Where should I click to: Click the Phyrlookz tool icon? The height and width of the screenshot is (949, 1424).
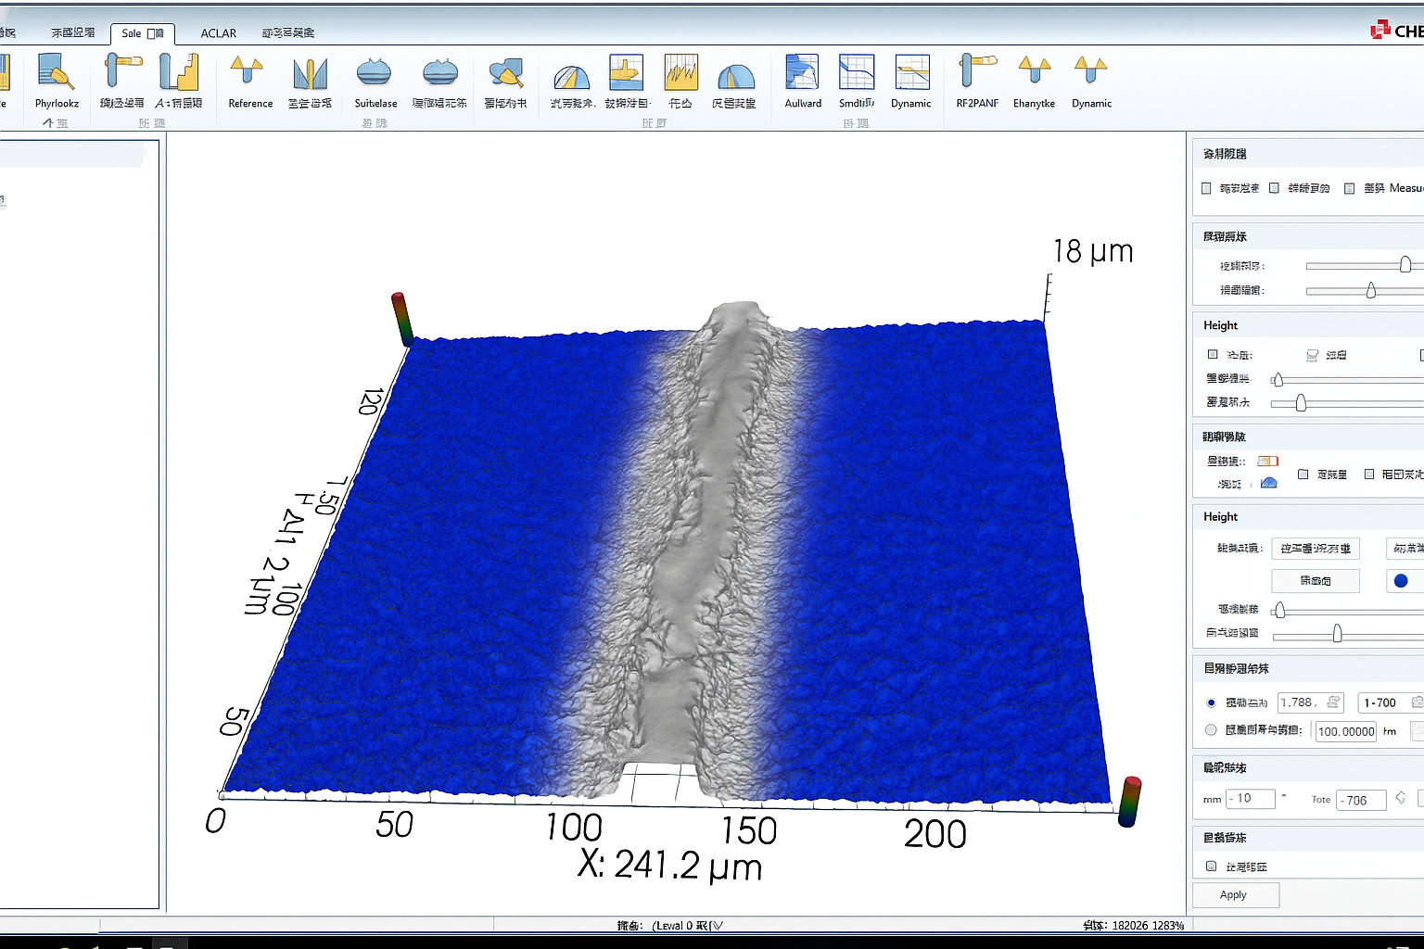(56, 73)
